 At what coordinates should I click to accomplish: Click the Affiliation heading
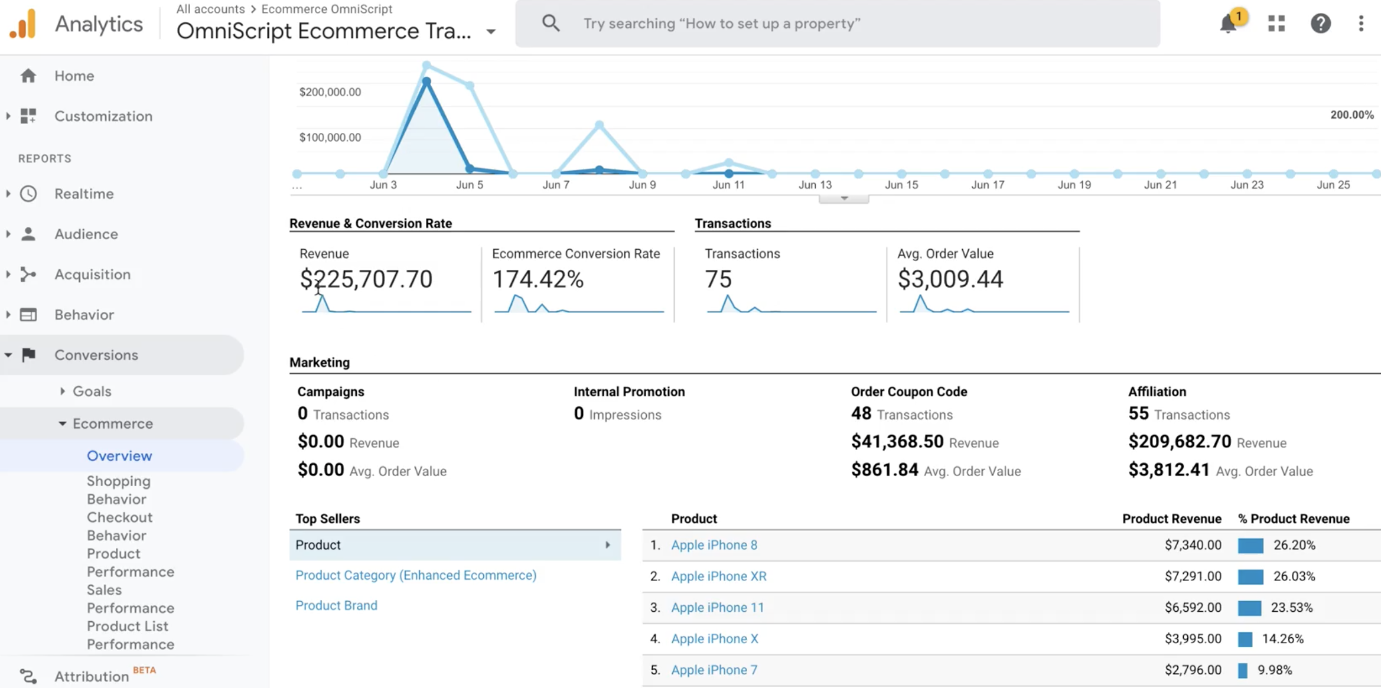1157,392
